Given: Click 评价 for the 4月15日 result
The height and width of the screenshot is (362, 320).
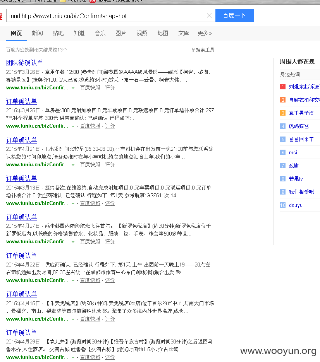Looking at the screenshot, I should (110, 319).
